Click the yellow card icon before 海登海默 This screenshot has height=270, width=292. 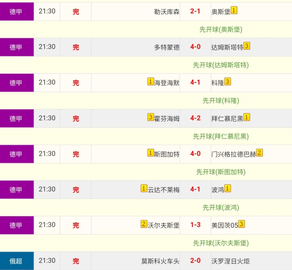pyautogui.click(x=151, y=82)
